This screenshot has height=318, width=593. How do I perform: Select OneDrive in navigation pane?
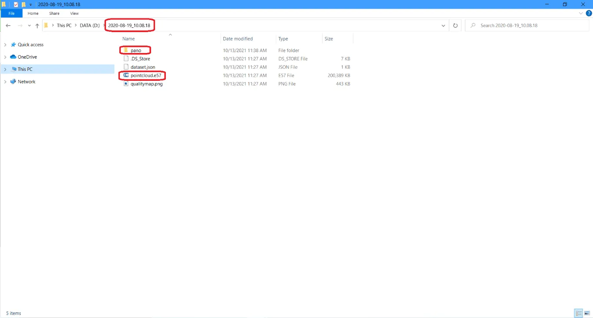[x=27, y=57]
